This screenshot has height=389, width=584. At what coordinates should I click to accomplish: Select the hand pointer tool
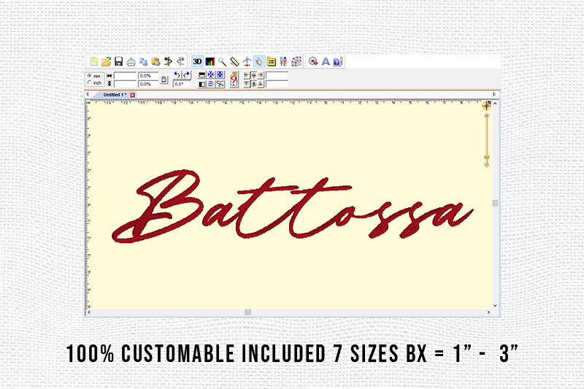click(259, 61)
